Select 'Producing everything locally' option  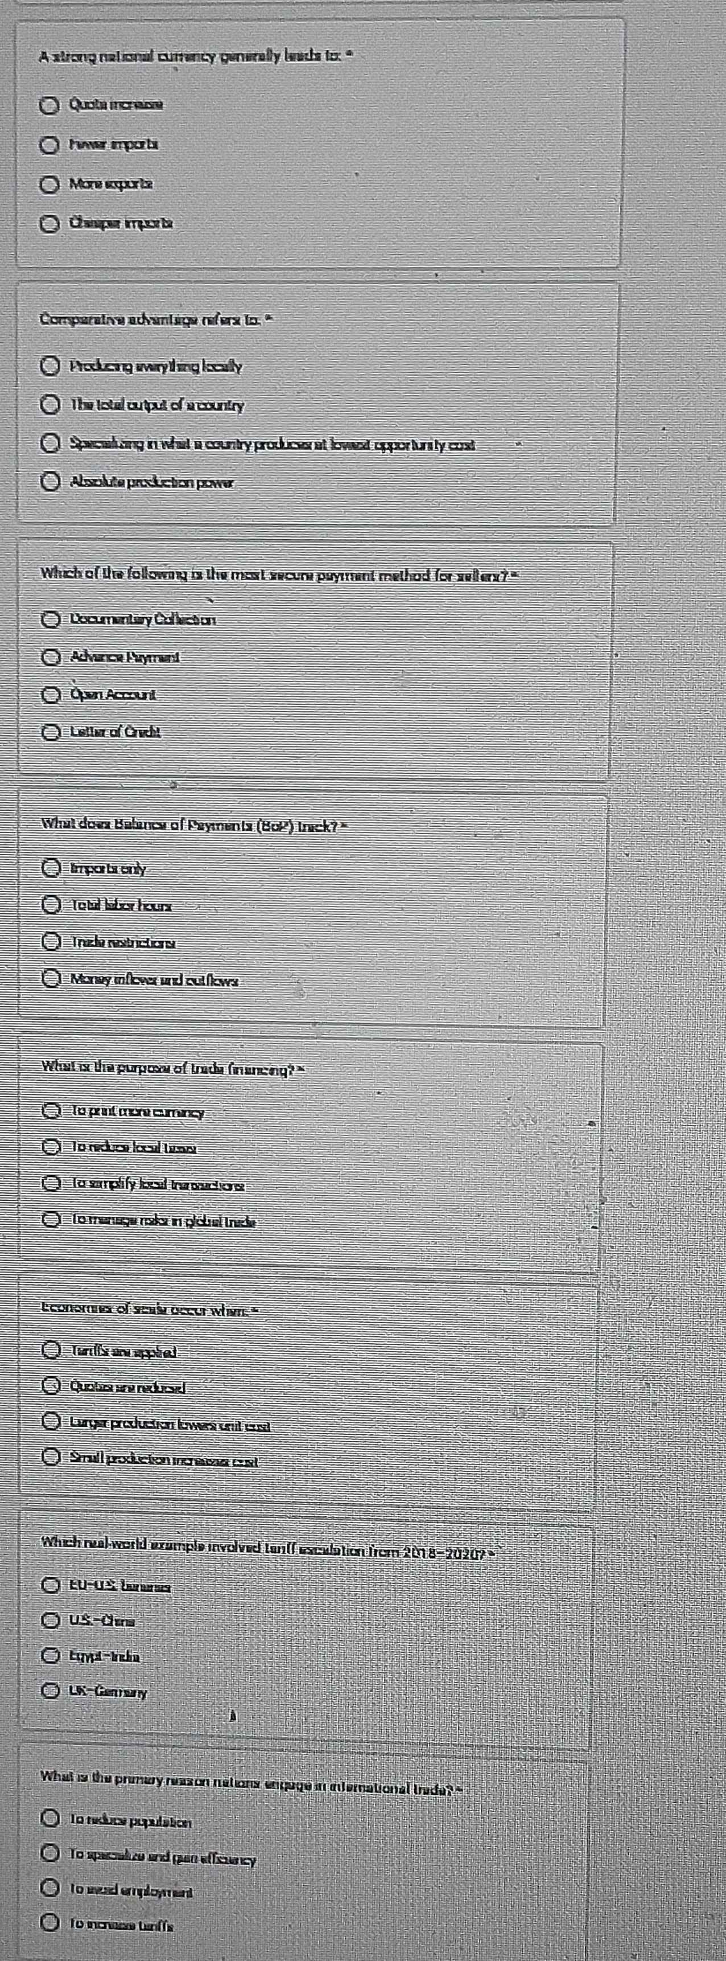tap(50, 366)
